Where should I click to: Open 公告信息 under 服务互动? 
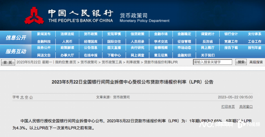point(90,48)
